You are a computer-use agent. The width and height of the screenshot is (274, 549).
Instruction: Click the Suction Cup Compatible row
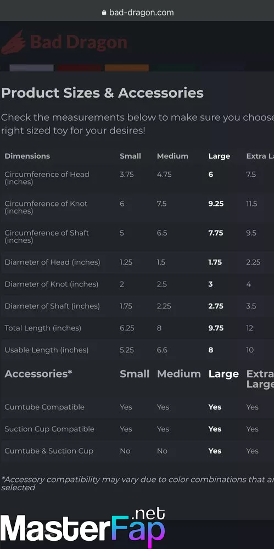(x=137, y=429)
